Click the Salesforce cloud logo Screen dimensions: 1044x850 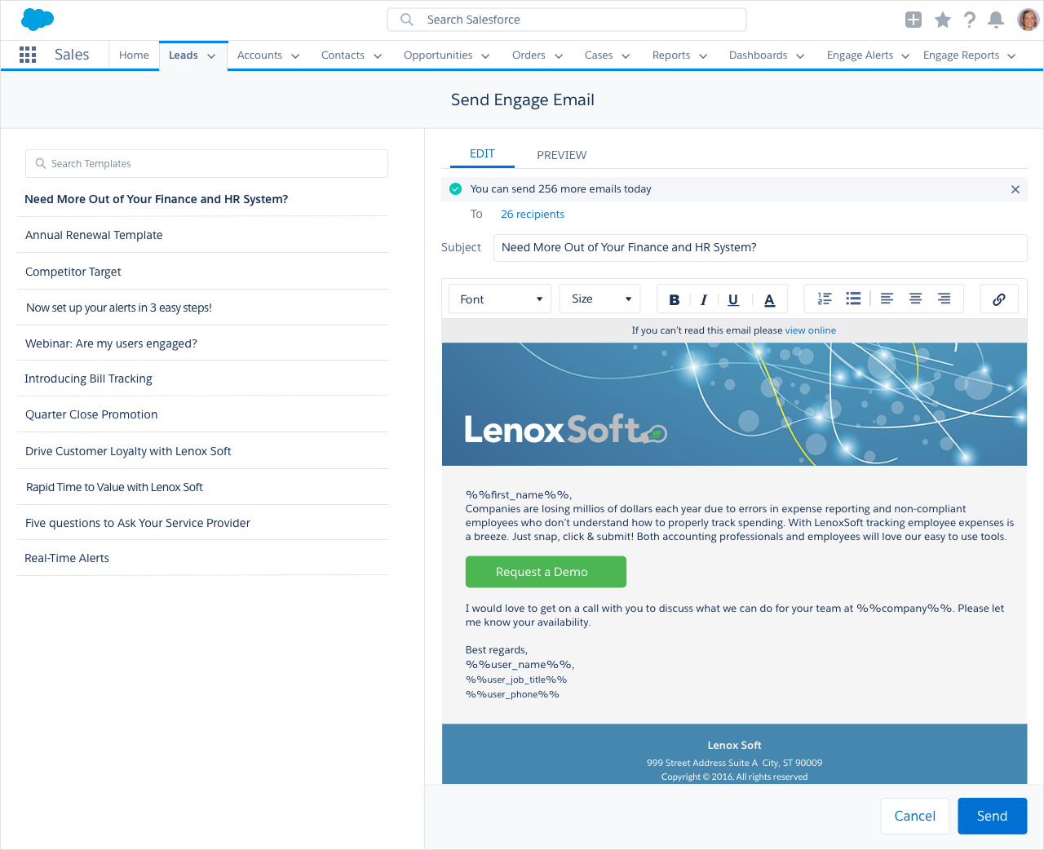click(x=37, y=19)
